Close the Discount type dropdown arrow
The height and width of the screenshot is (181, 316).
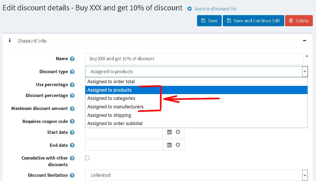click(305, 72)
